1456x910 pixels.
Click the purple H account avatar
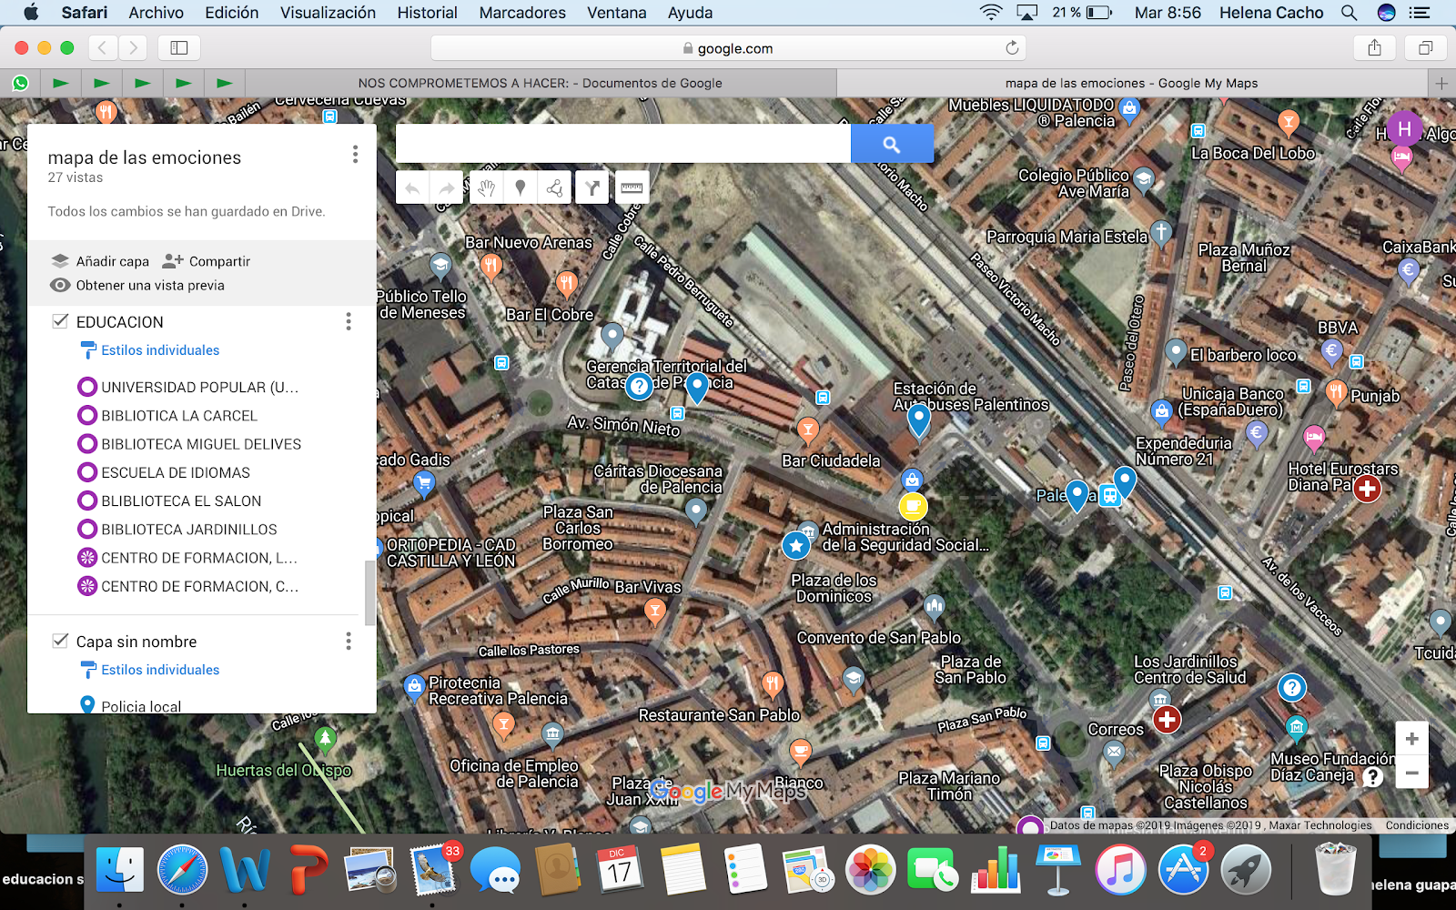1405,129
